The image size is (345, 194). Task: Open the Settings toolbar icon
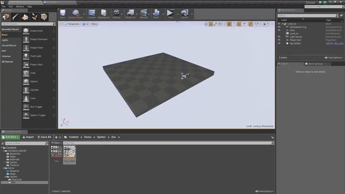click(x=116, y=13)
